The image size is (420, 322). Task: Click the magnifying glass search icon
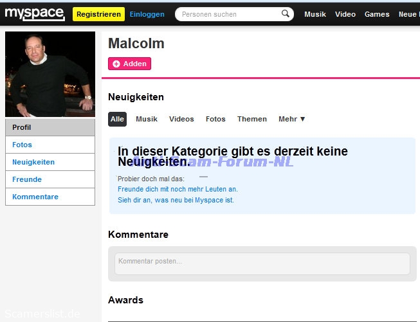point(286,13)
